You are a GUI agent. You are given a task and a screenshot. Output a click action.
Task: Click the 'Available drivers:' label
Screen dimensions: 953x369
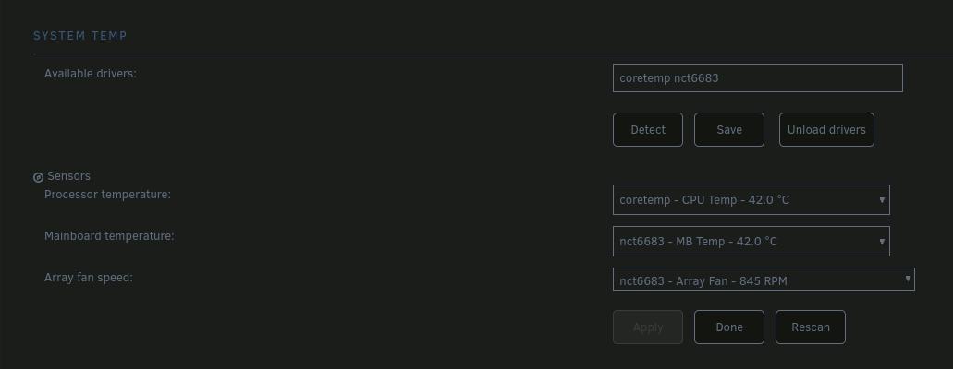[91, 74]
